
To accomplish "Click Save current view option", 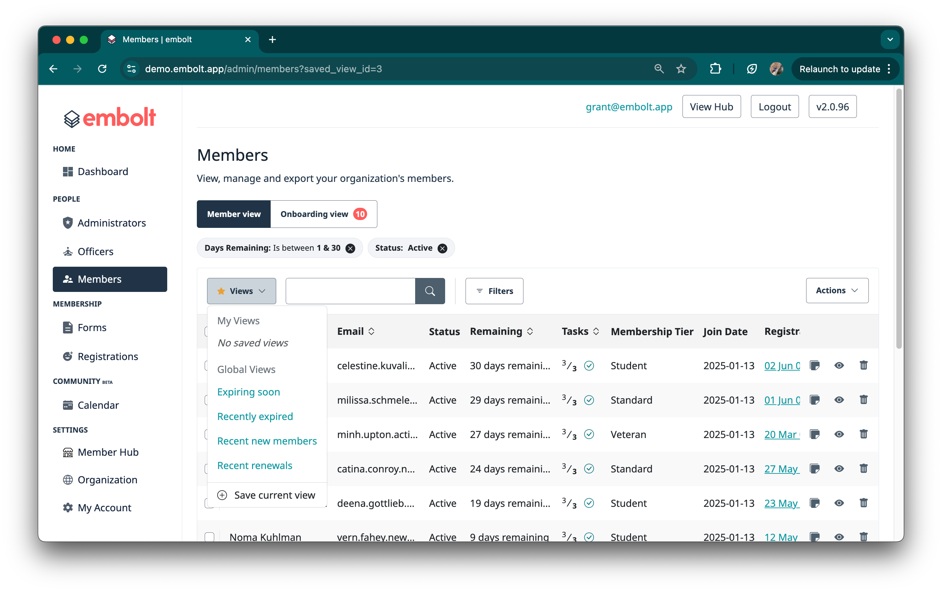I will point(266,495).
